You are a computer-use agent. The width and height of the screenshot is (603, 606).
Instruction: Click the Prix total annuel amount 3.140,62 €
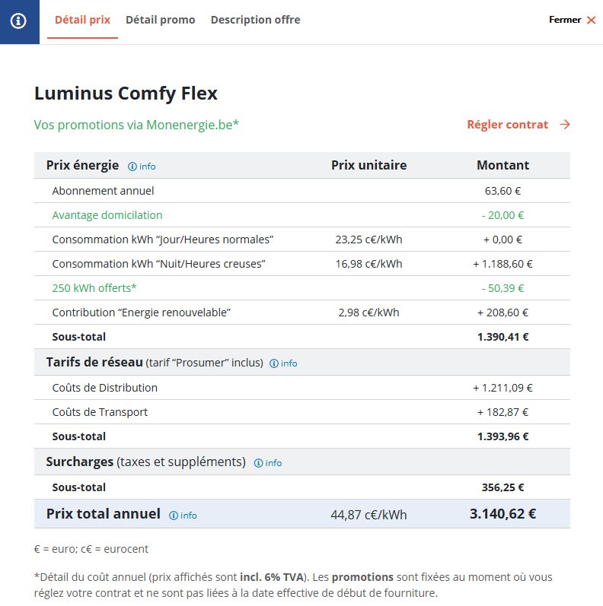point(502,514)
